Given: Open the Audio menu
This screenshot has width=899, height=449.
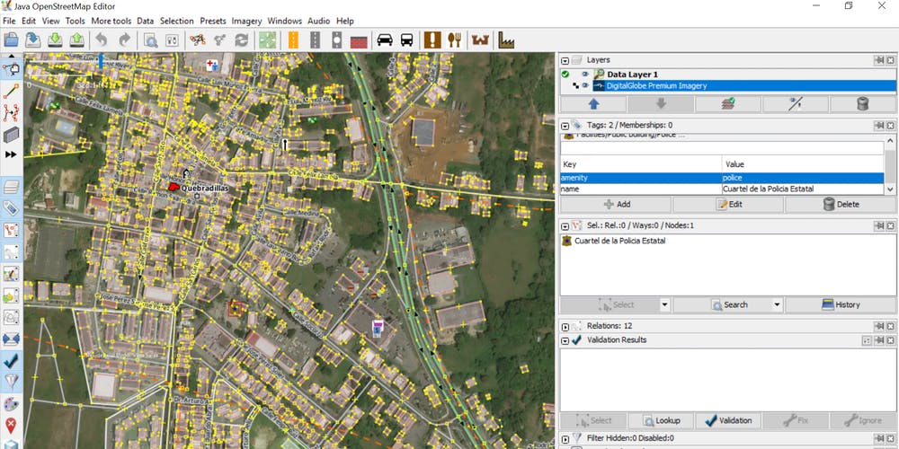Looking at the screenshot, I should (x=319, y=21).
